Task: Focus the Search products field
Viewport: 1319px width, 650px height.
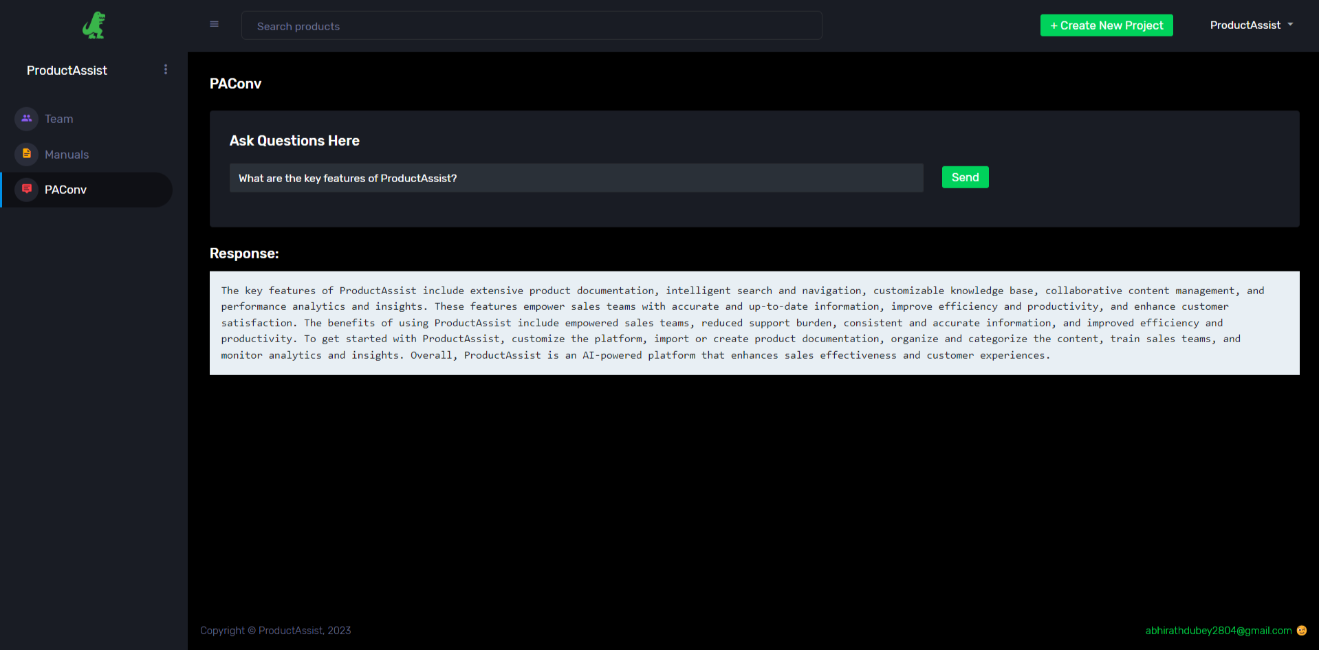Action: [x=532, y=26]
